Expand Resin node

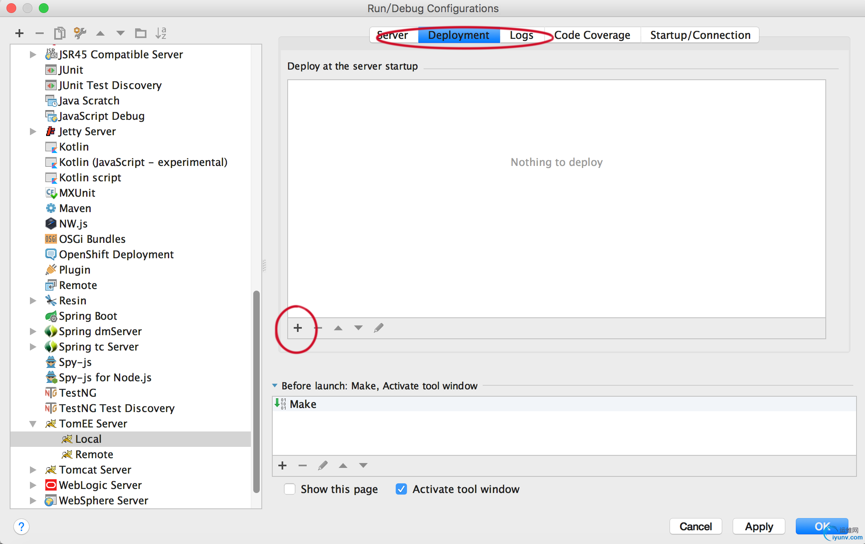[33, 300]
